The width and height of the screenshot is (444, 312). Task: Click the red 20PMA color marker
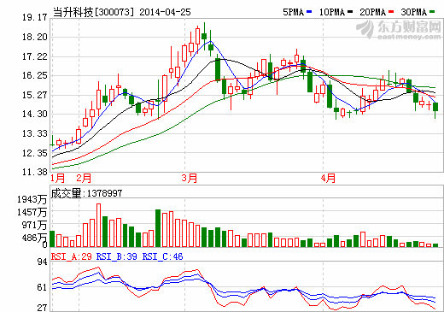click(x=391, y=12)
